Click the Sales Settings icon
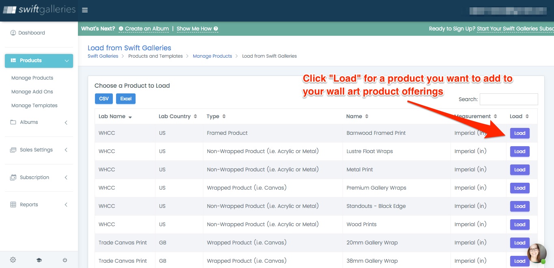The width and height of the screenshot is (554, 268). point(13,150)
